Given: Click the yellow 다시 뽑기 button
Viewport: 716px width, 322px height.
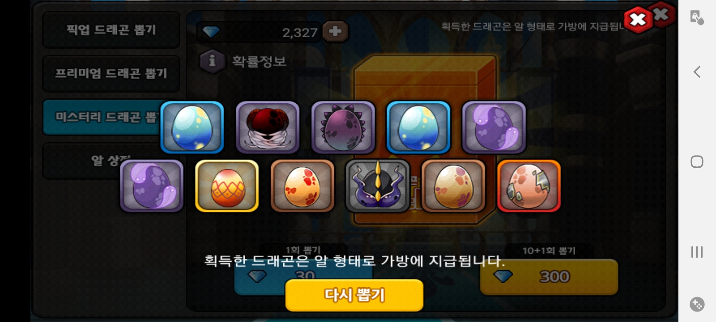Looking at the screenshot, I should (354, 295).
